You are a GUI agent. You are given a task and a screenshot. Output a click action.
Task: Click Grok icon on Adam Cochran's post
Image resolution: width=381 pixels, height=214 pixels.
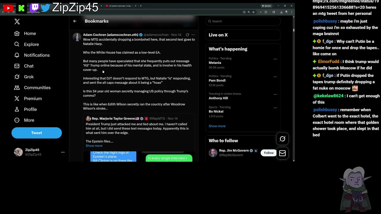coord(187,35)
